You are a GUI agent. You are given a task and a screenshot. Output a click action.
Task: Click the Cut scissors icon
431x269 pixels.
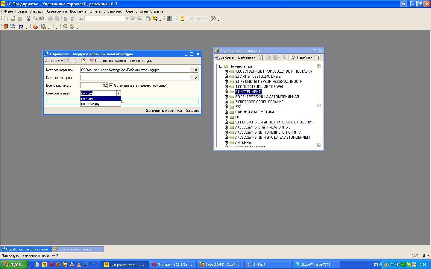28,19
